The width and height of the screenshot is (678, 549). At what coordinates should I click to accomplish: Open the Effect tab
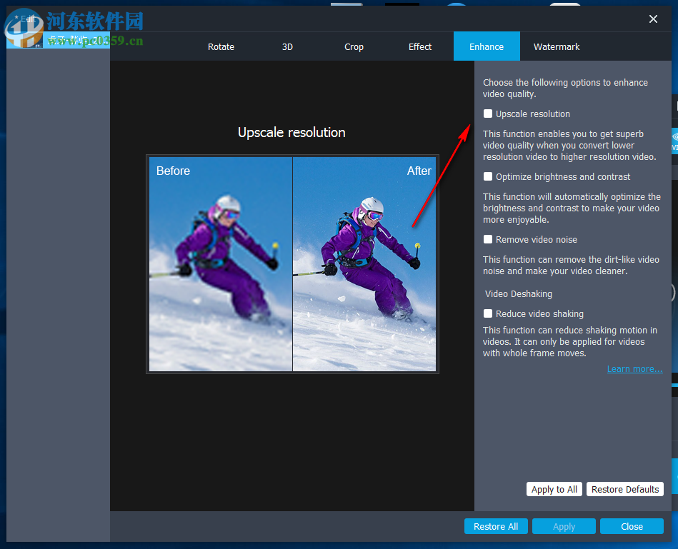(x=420, y=46)
